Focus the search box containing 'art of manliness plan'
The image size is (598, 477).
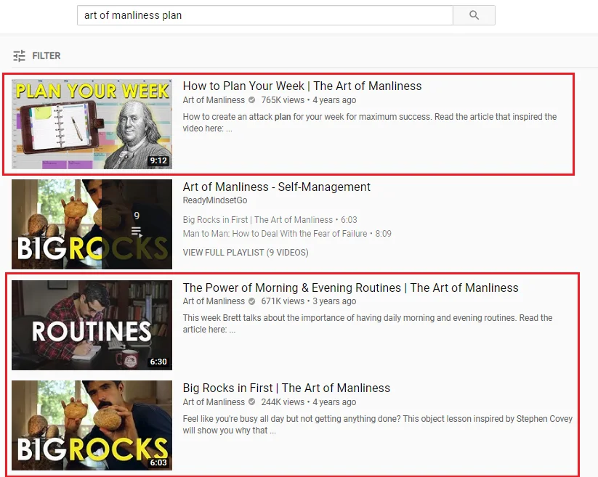[x=264, y=15]
